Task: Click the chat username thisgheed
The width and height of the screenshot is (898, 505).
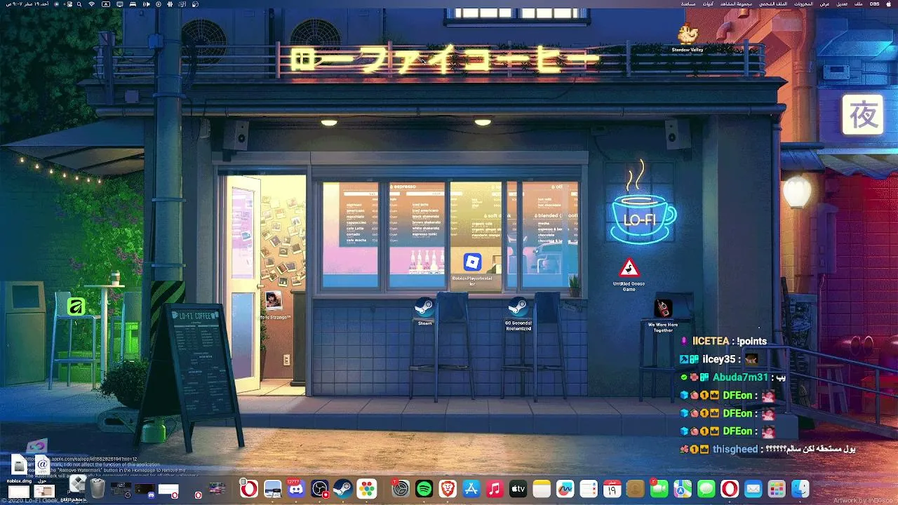Action: (x=735, y=449)
